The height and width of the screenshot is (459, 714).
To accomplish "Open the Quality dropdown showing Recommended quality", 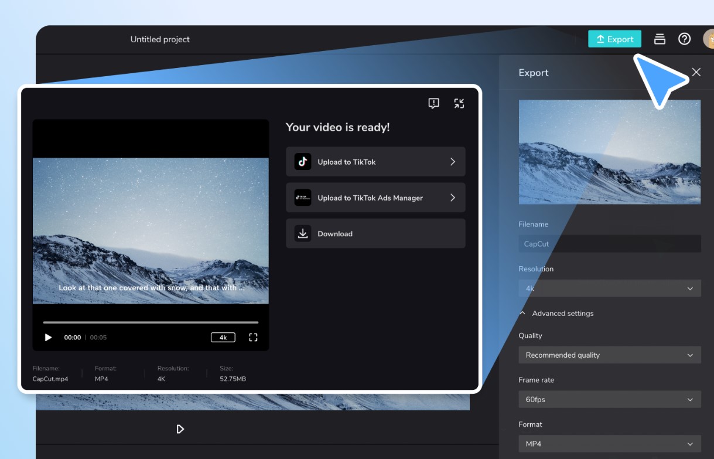I will click(609, 355).
